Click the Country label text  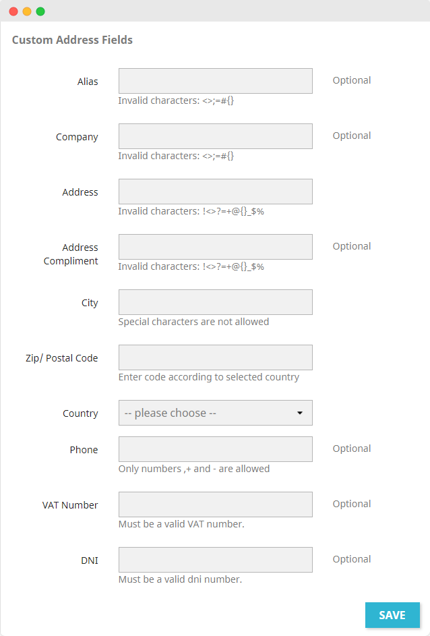(80, 413)
